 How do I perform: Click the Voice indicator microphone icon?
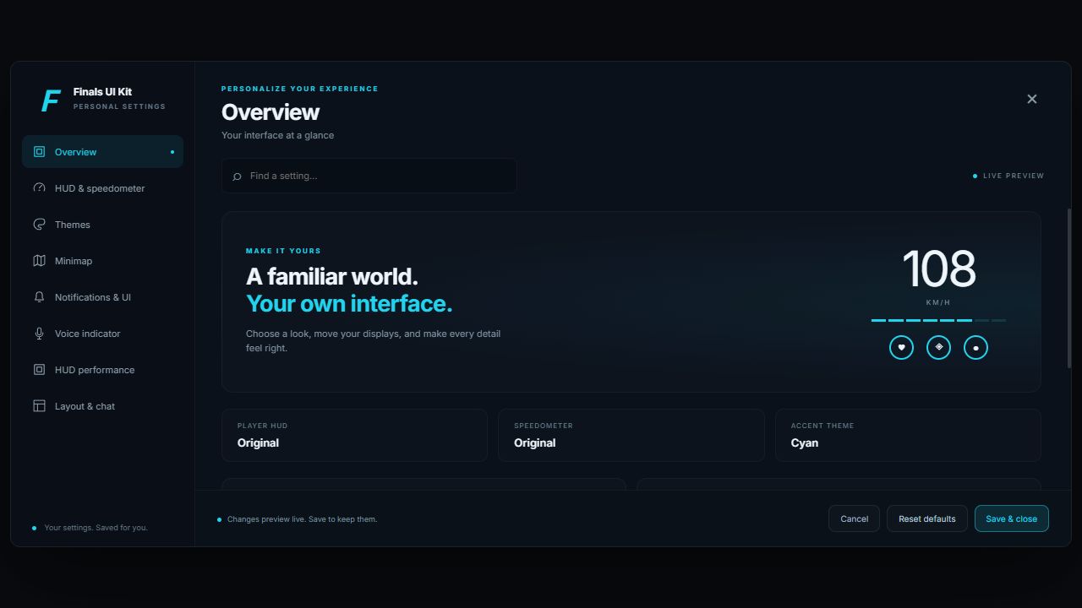pyautogui.click(x=39, y=334)
